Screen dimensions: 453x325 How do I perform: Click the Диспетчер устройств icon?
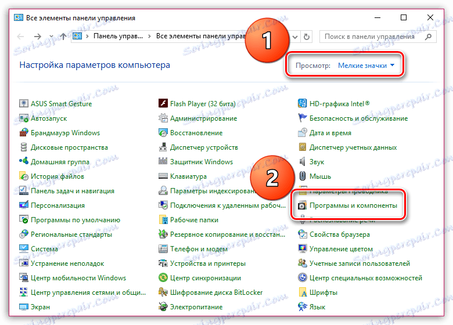(163, 147)
